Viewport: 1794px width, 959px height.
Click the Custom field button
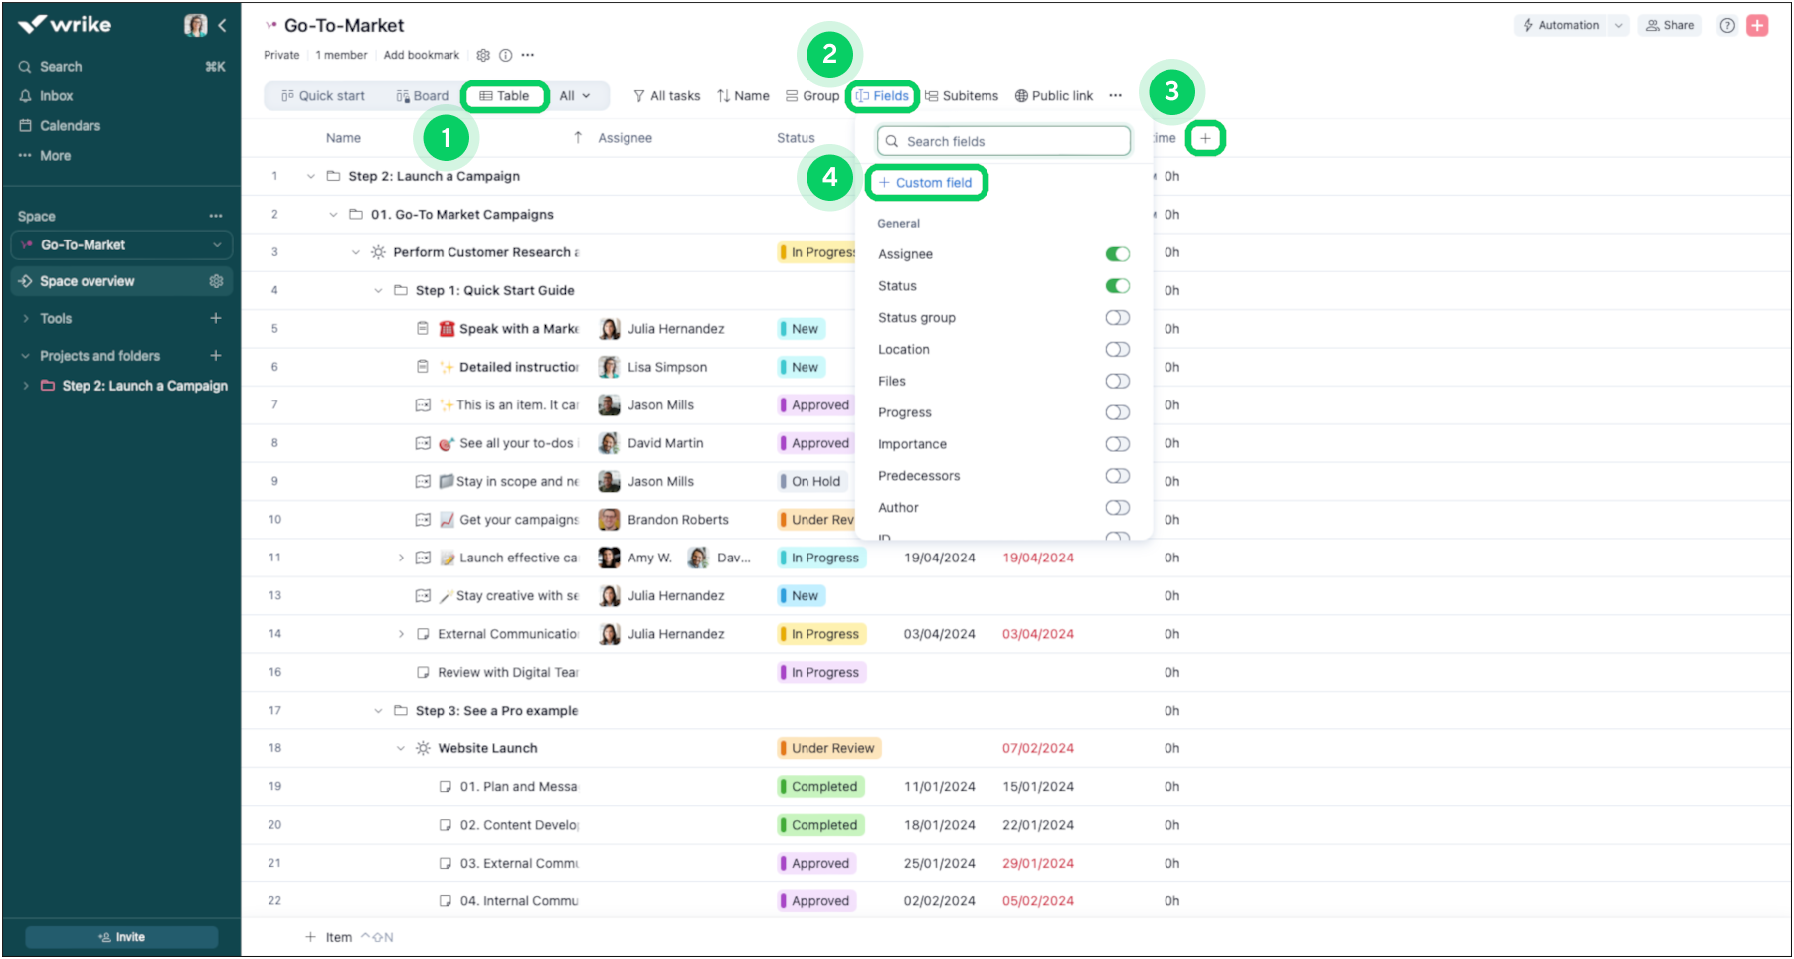coord(926,183)
